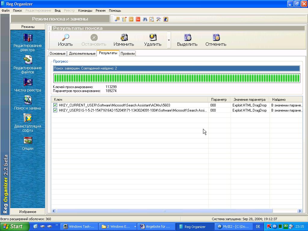Click the Reg Organizer taskbar button
This screenshot has height=231, width=308.
tap(195, 226)
